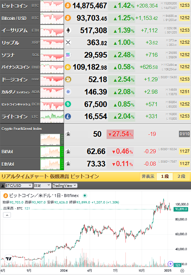Click the 2.48% change for Solana
This screenshot has height=275, width=191.
(x=124, y=55)
